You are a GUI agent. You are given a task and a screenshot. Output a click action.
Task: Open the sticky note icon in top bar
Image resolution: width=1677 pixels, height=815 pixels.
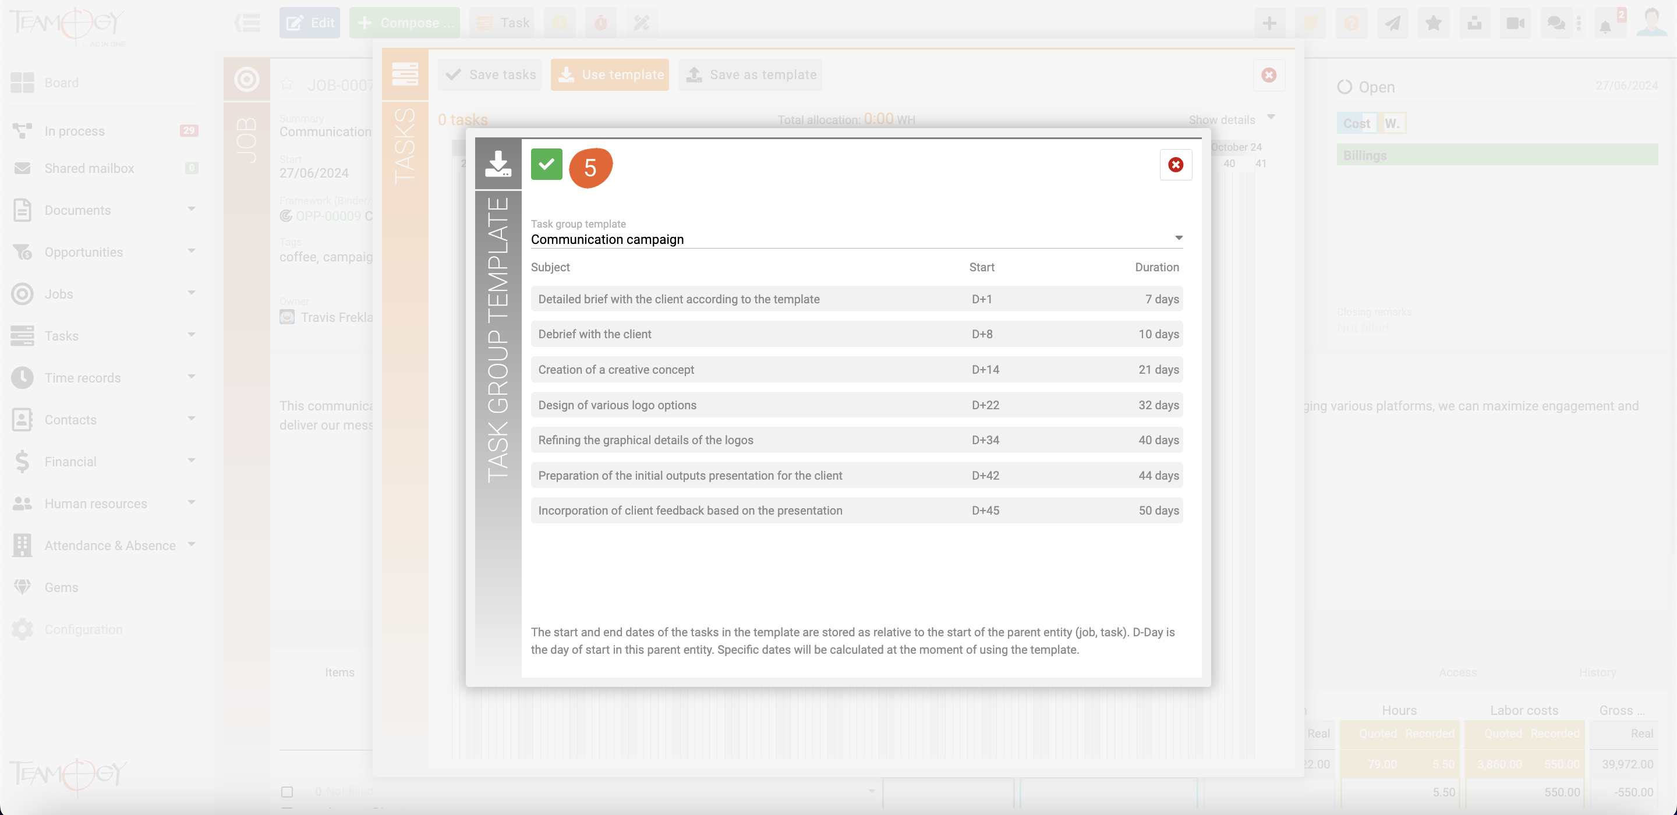1311,23
